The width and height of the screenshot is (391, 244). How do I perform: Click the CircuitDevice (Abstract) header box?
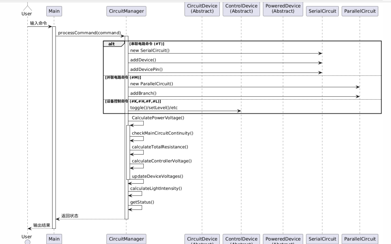202,9
